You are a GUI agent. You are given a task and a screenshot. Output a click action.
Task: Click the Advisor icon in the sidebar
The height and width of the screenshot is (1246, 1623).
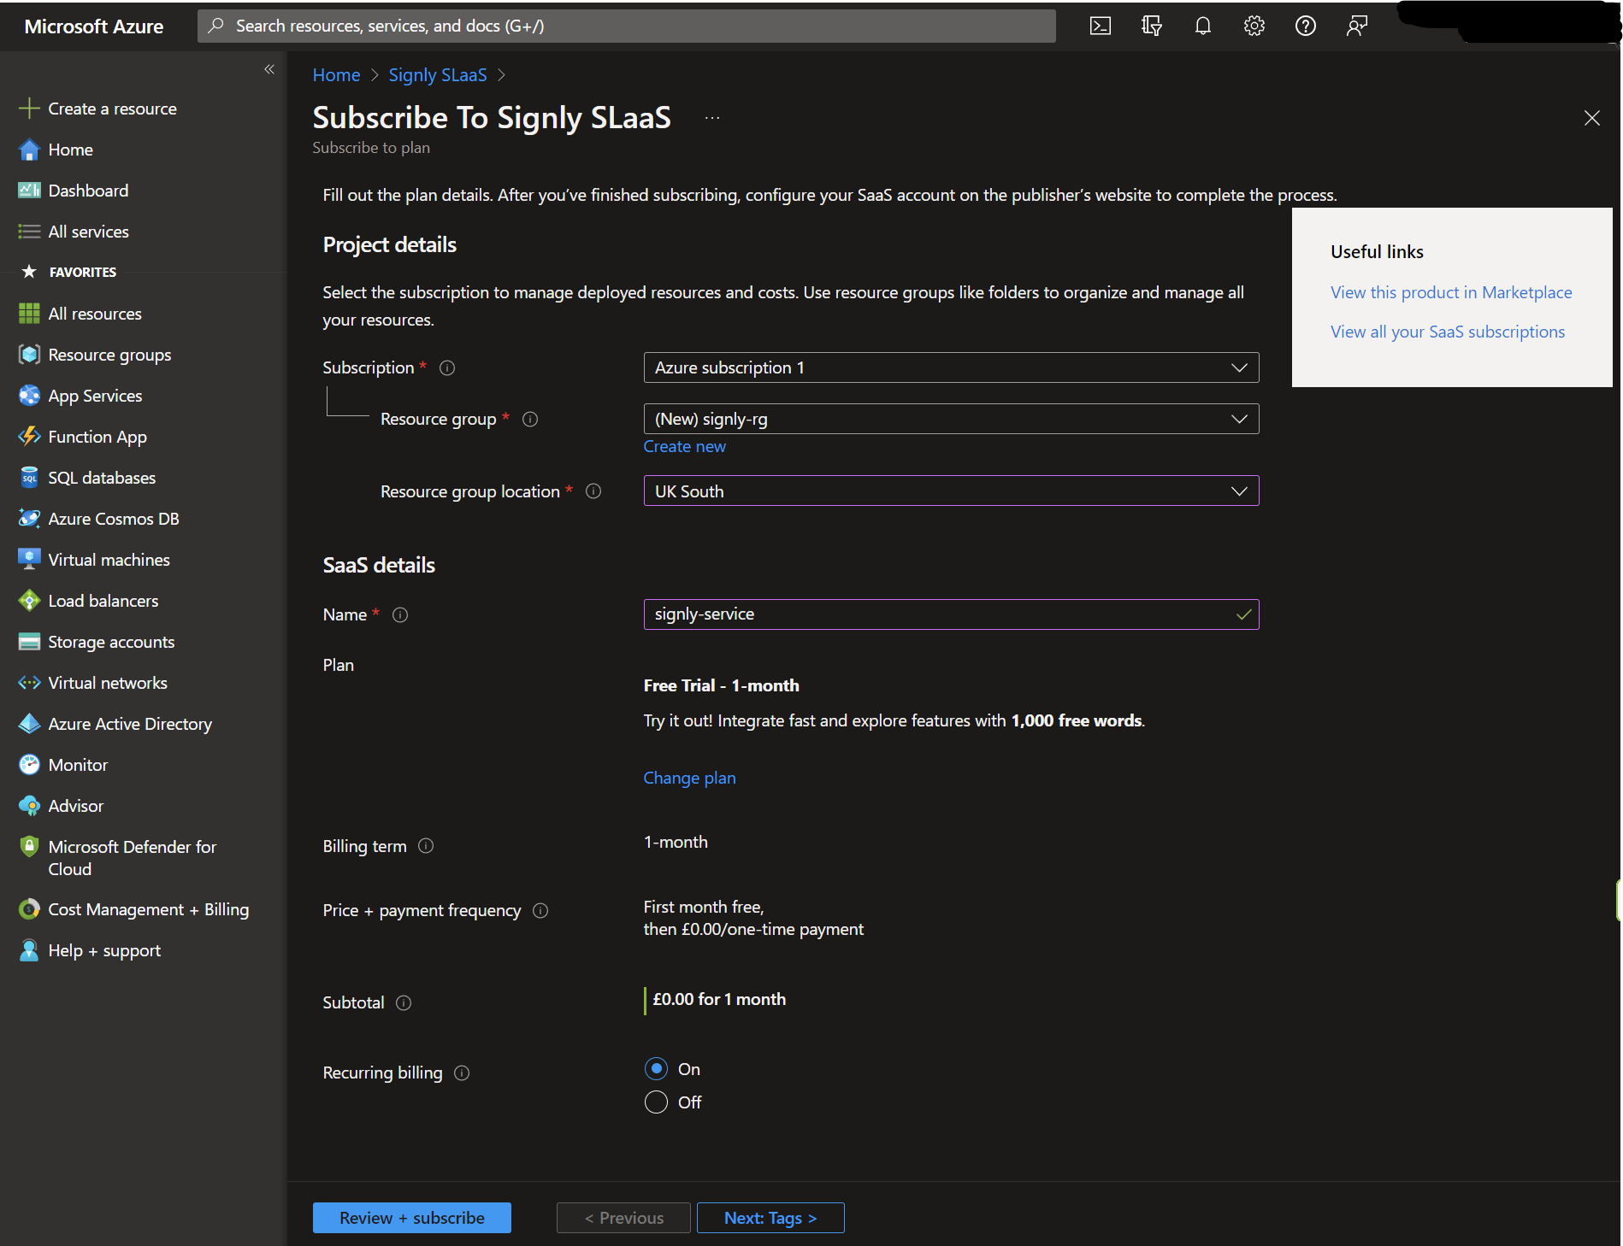click(x=29, y=806)
